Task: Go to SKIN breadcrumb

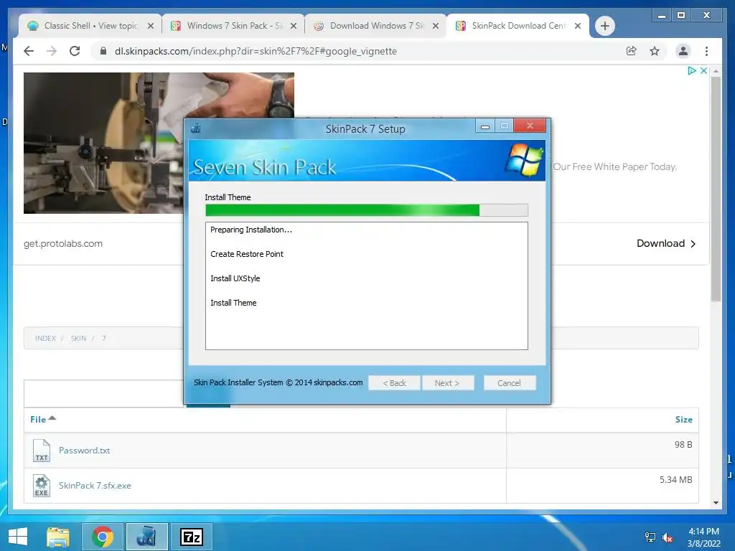Action: point(78,339)
